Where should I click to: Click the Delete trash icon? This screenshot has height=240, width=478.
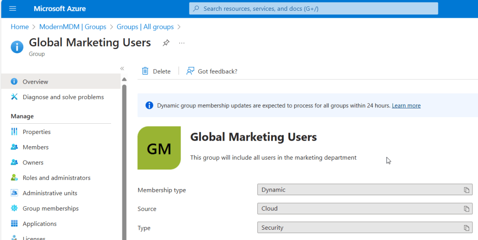pos(145,71)
